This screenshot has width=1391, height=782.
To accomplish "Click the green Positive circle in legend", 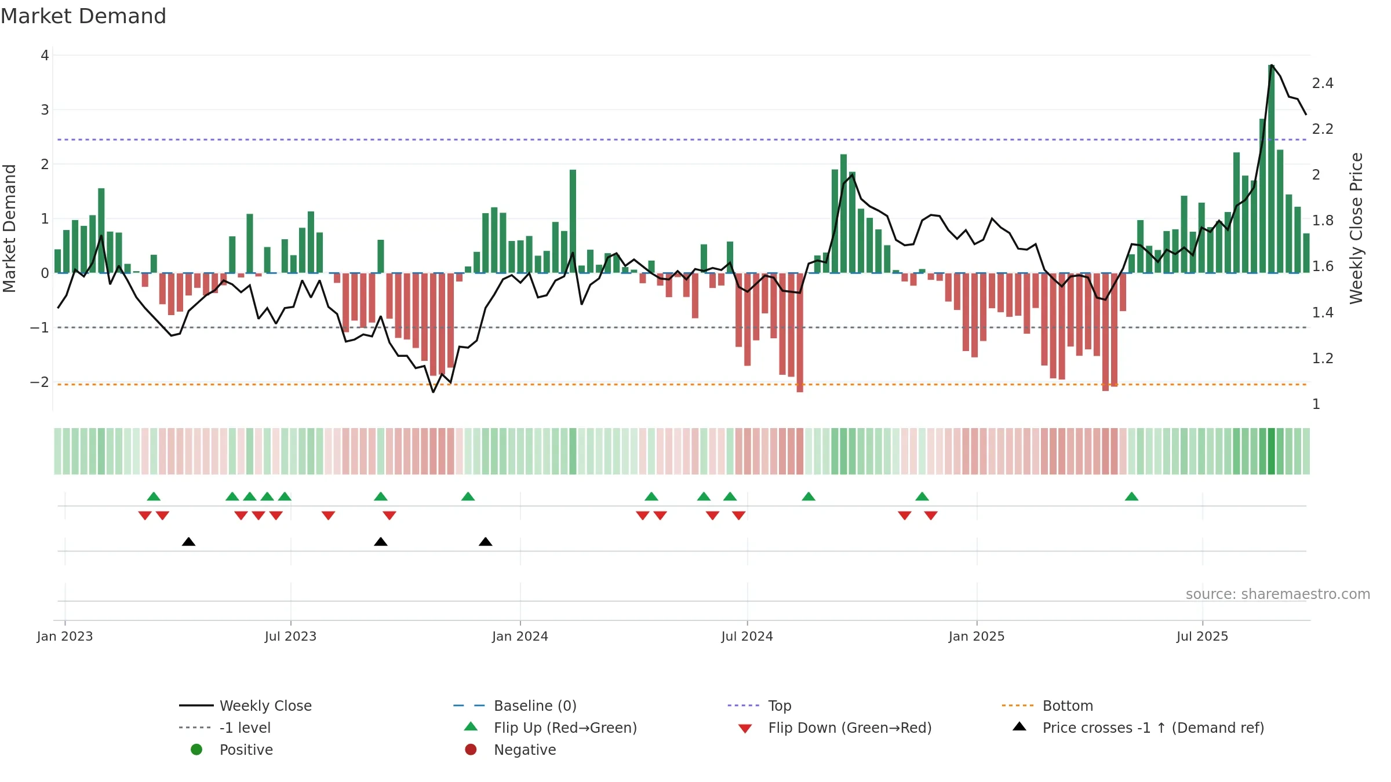I will pyautogui.click(x=196, y=750).
